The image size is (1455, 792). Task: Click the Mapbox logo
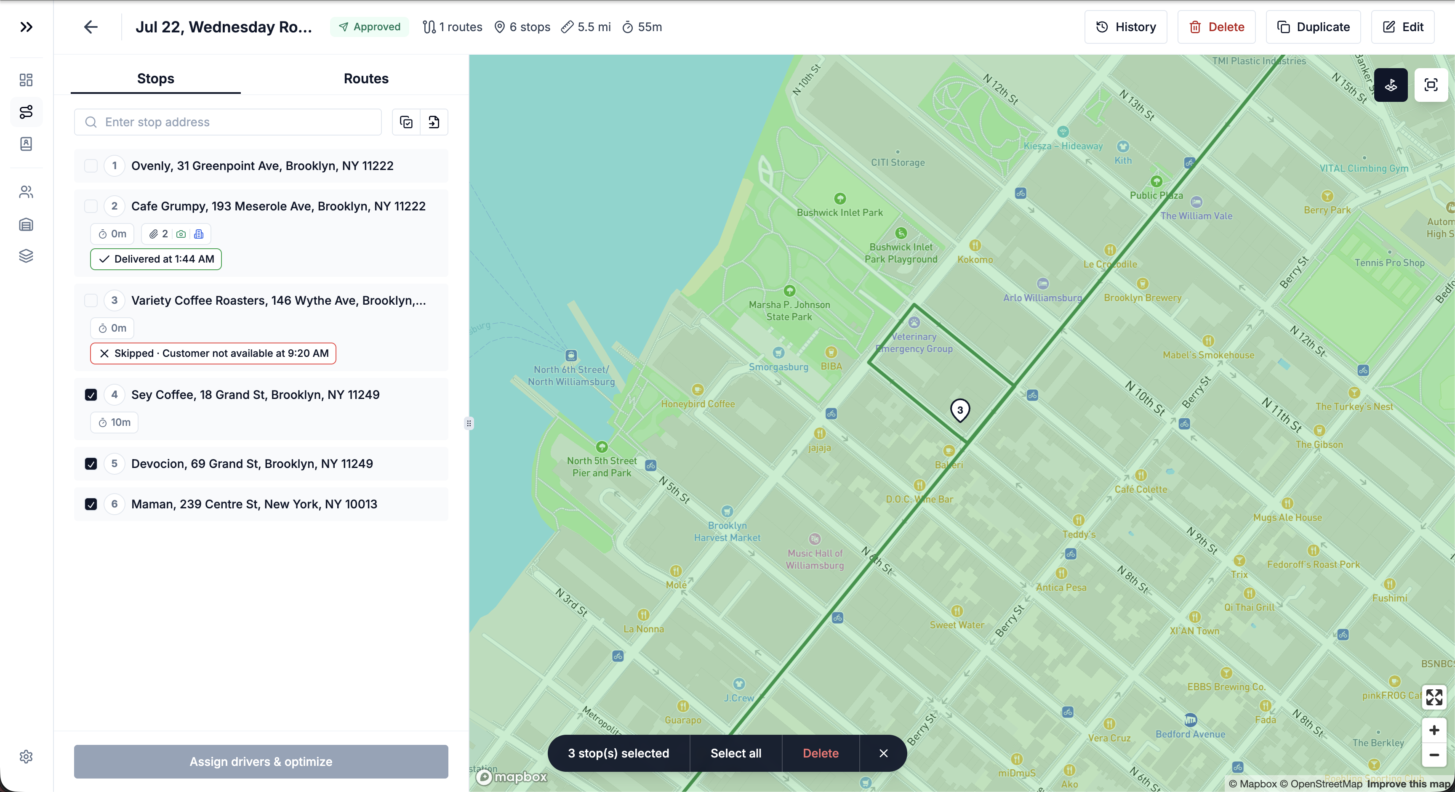[x=512, y=777]
